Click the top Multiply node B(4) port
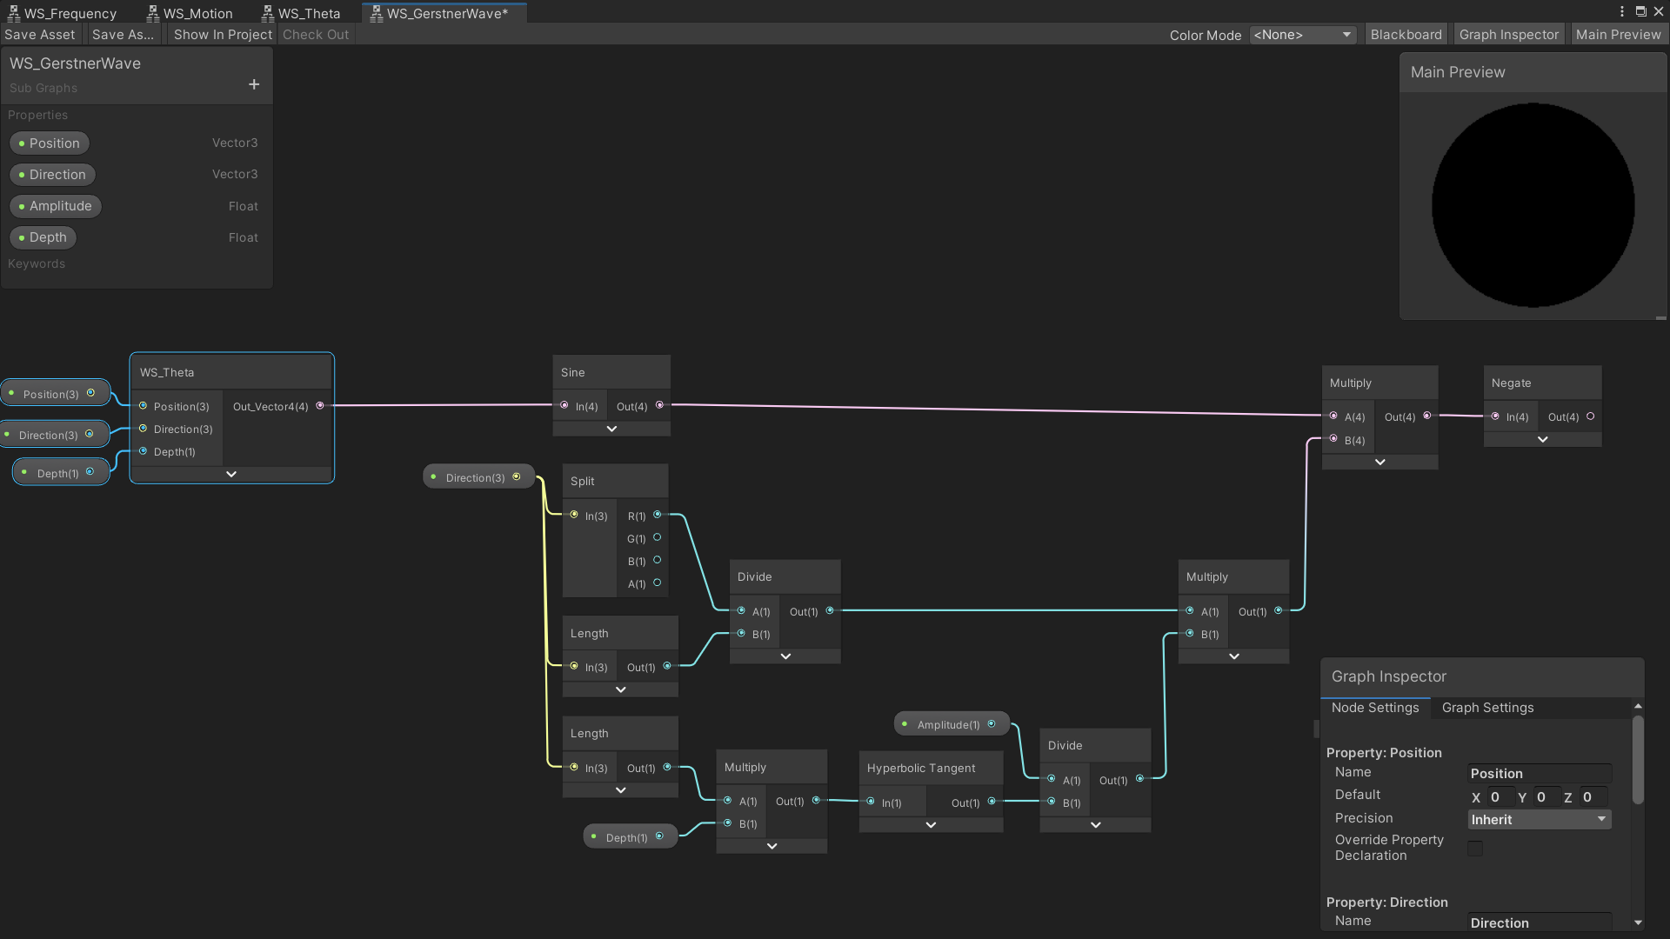The width and height of the screenshot is (1670, 939). [x=1333, y=439]
